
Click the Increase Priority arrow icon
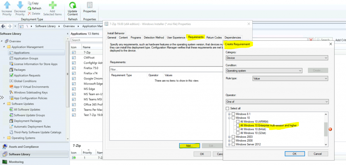point(7,5)
